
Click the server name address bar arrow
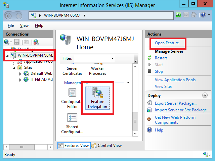[x=85, y=15]
